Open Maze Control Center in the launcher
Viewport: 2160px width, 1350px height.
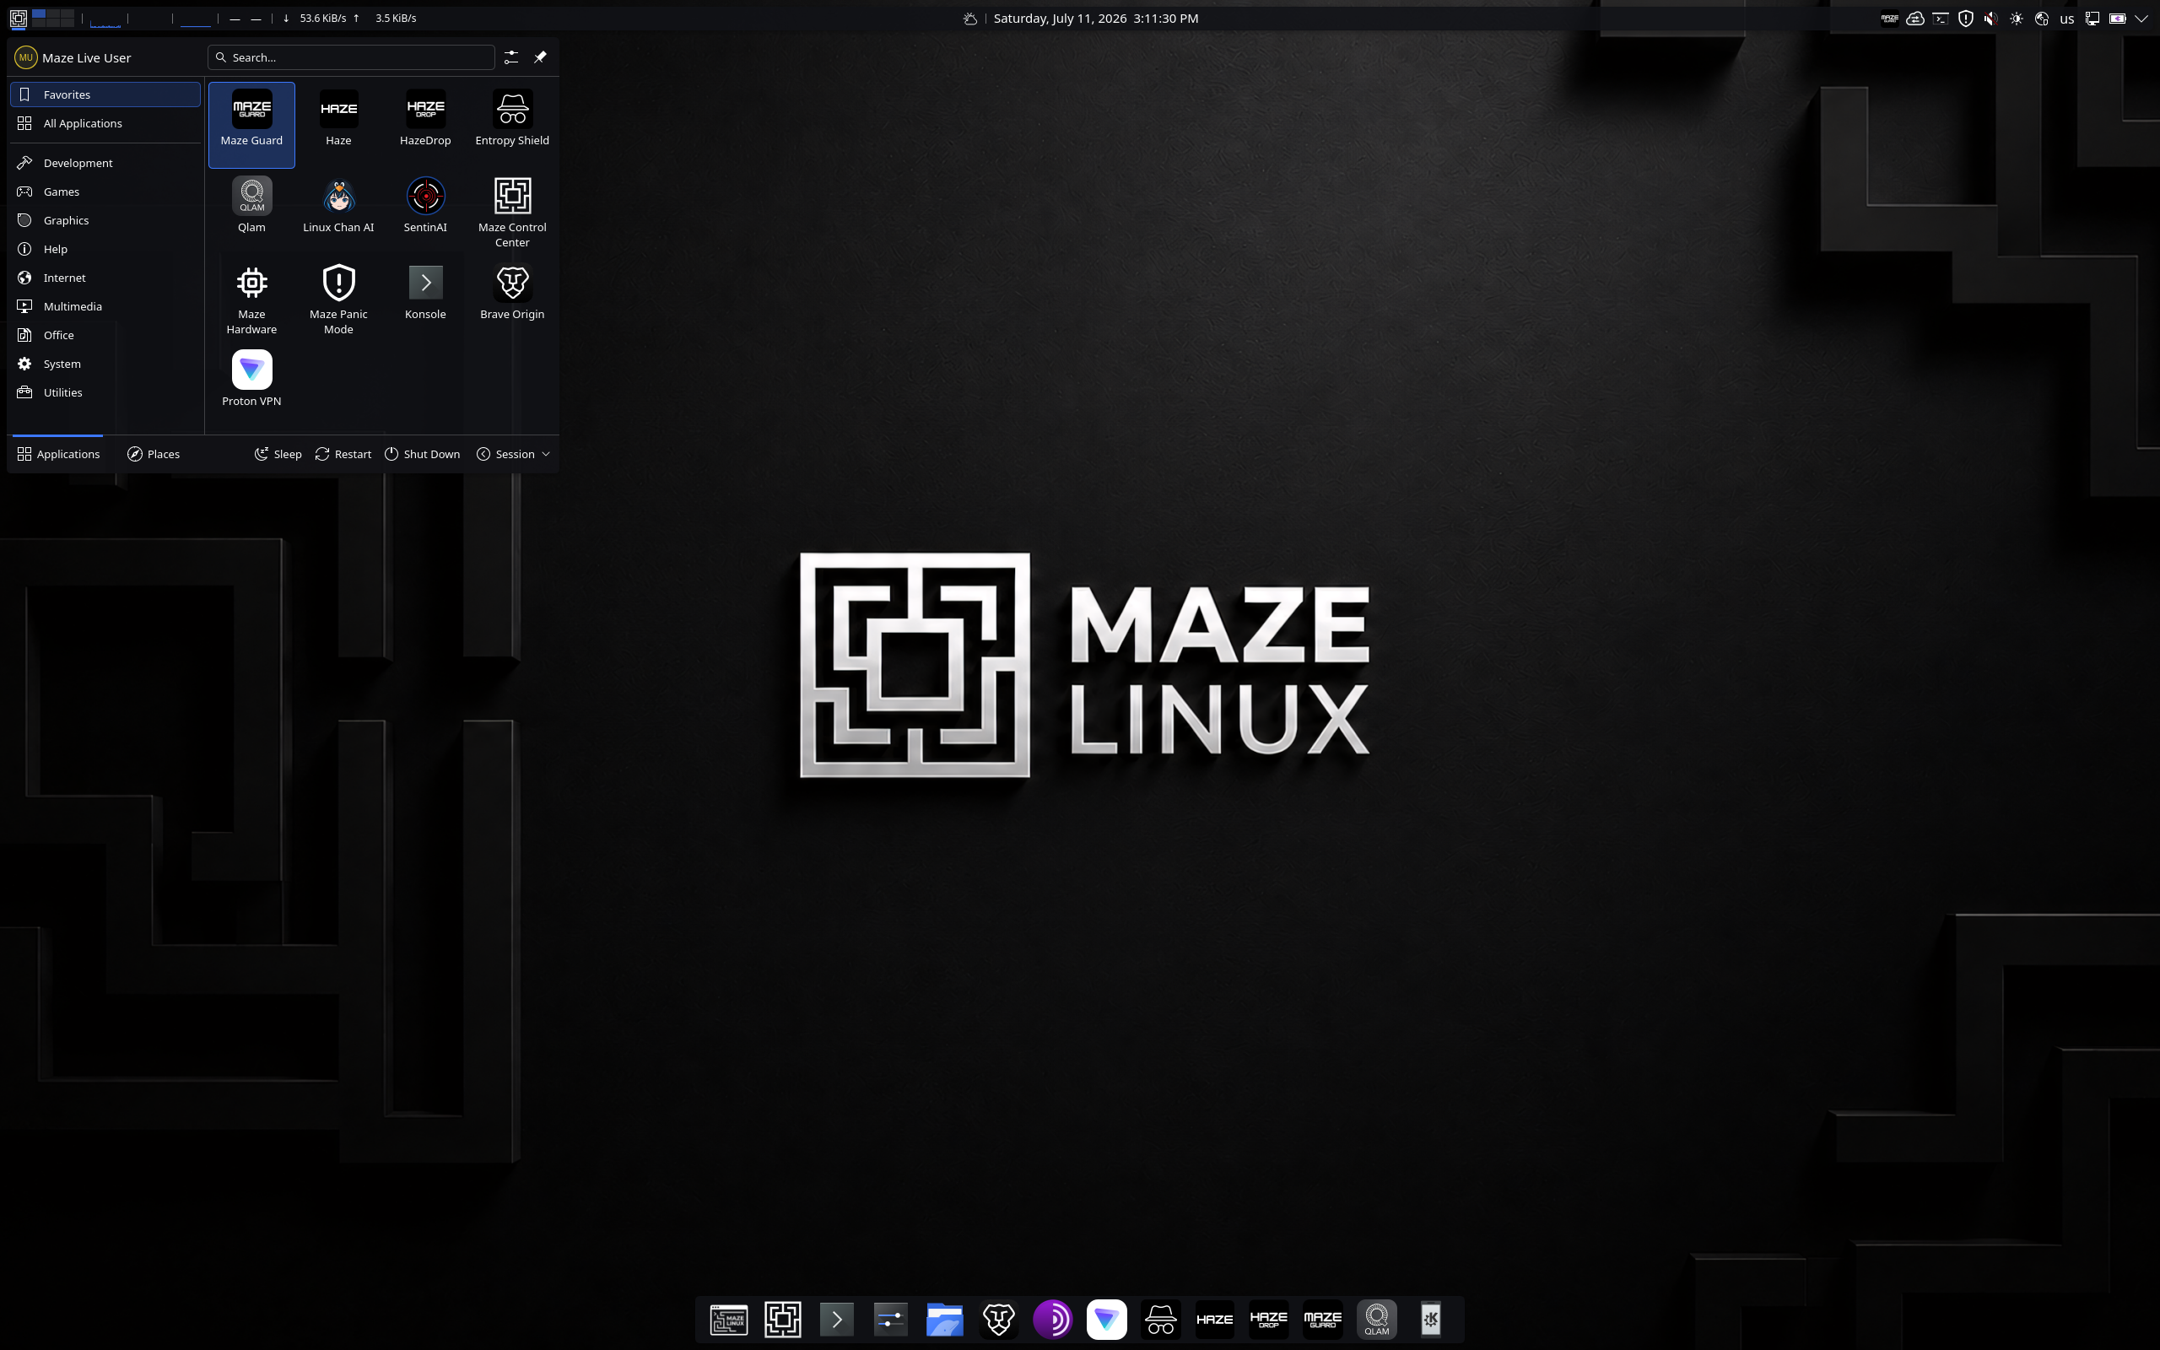click(512, 211)
